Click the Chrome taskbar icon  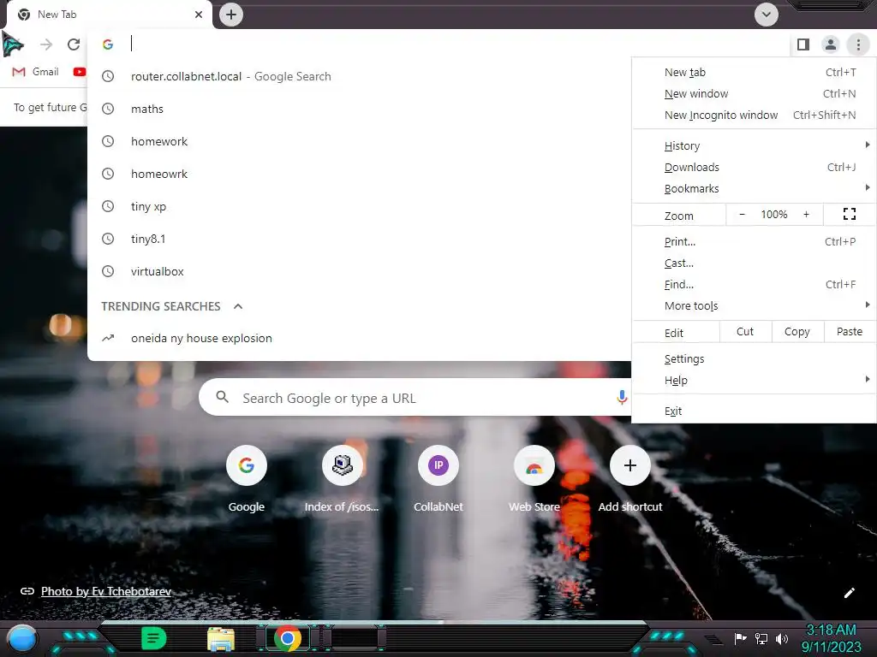pos(288,638)
